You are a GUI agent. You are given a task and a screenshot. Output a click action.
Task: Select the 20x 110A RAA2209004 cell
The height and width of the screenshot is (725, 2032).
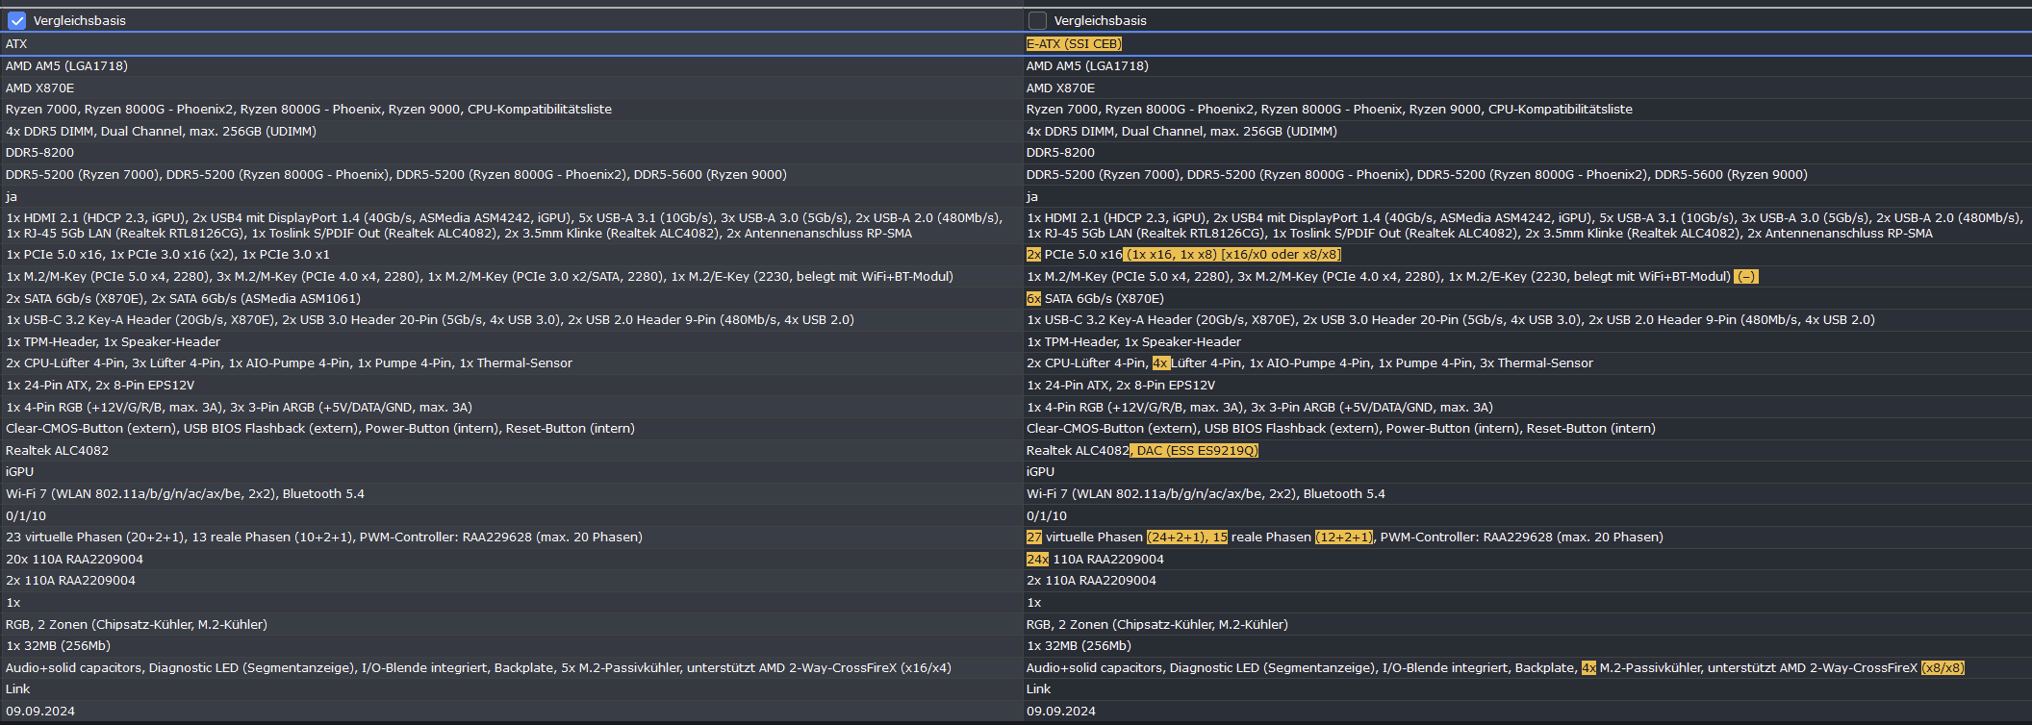(x=74, y=560)
